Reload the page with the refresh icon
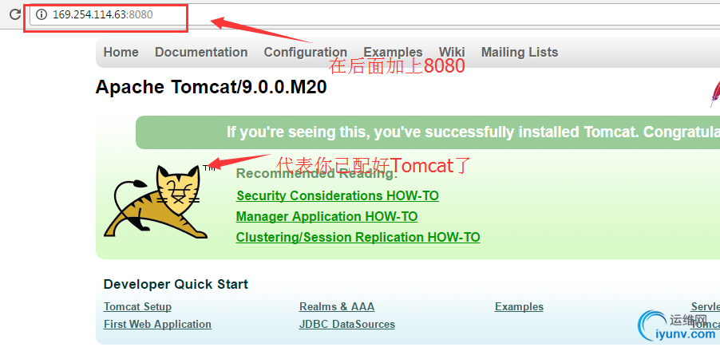The width and height of the screenshot is (720, 347). tap(14, 14)
